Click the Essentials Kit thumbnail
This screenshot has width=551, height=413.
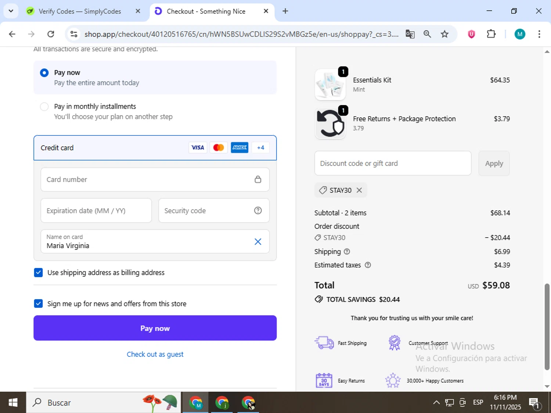(330, 84)
